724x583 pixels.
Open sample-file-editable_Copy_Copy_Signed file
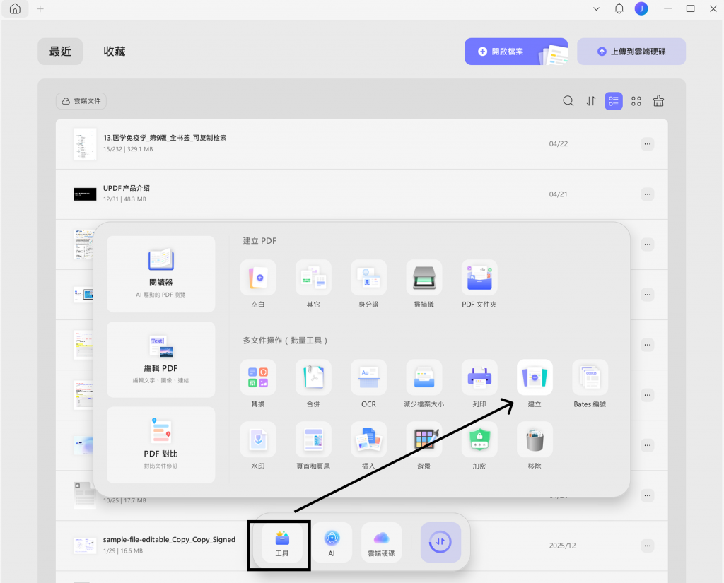click(361, 546)
